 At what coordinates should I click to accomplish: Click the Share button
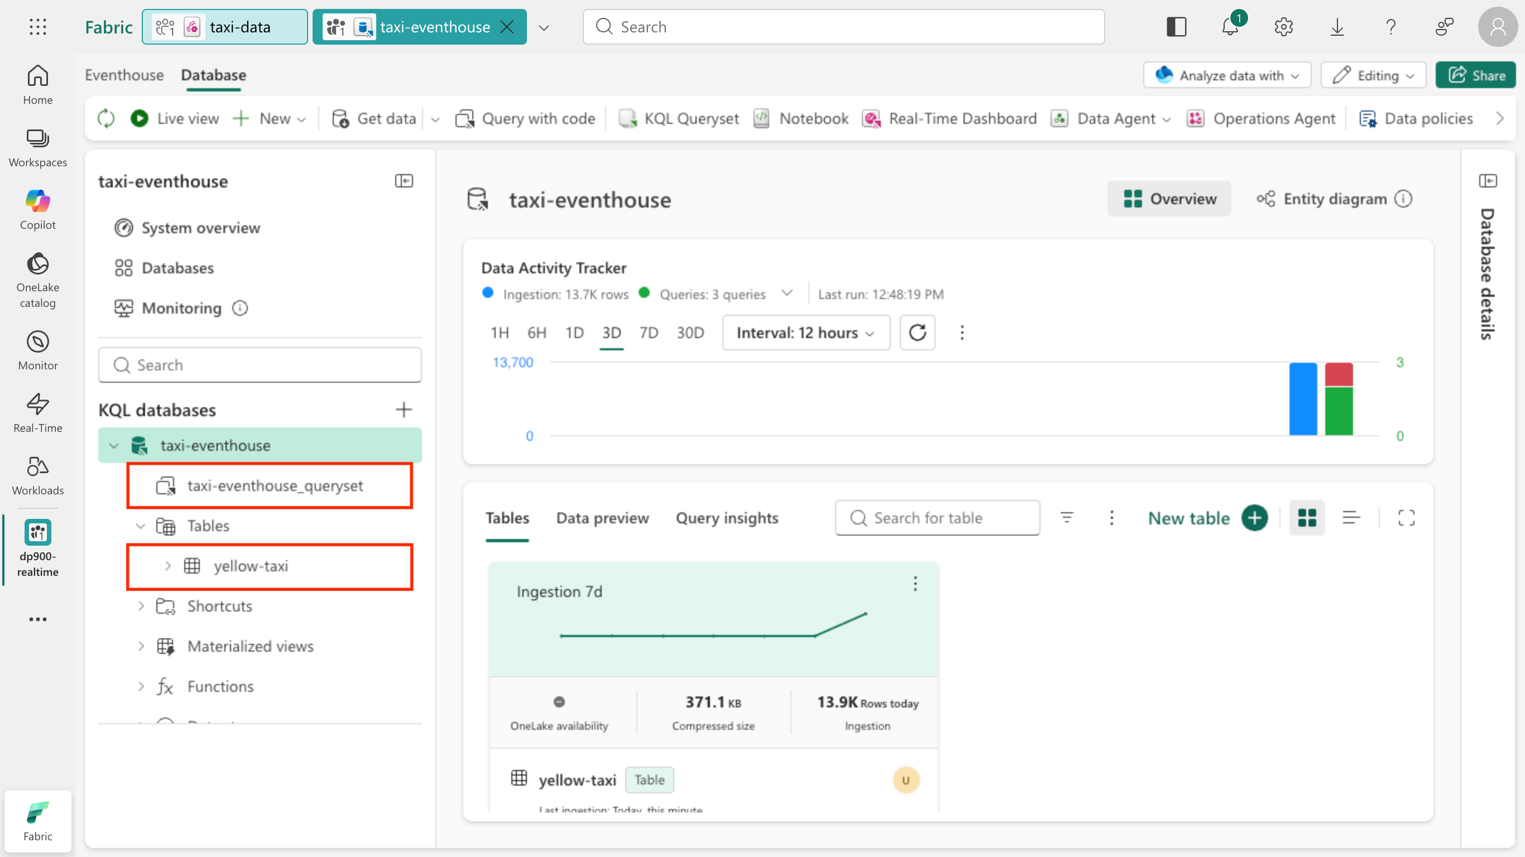tap(1476, 75)
